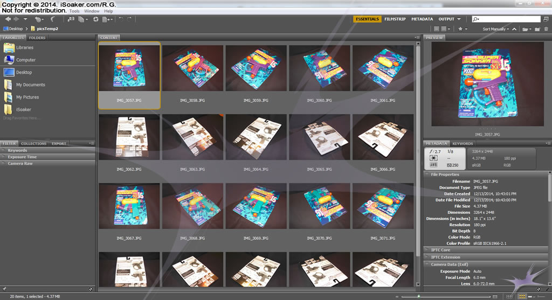
Task: Delete the selected item with trash icon
Action: tap(547, 29)
